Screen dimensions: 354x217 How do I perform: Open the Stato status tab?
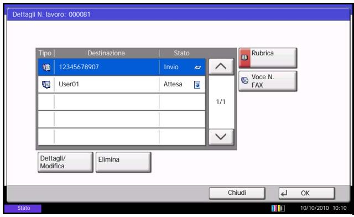pos(23,208)
